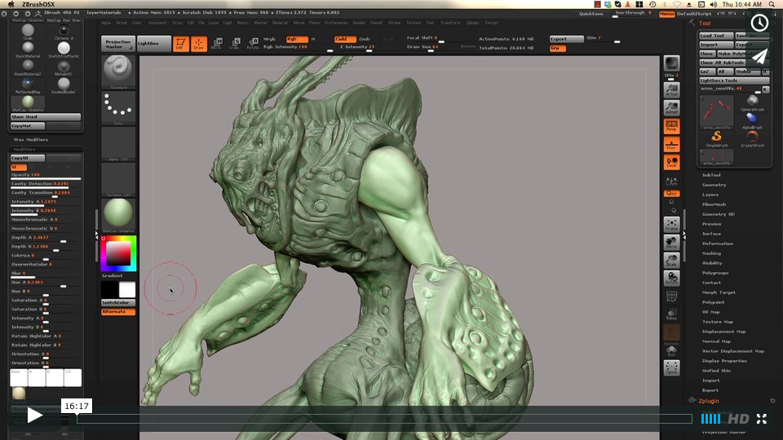Viewport: 783px width, 440px height.
Task: Choose the ReflectedMap material sphere
Action: coord(28,86)
